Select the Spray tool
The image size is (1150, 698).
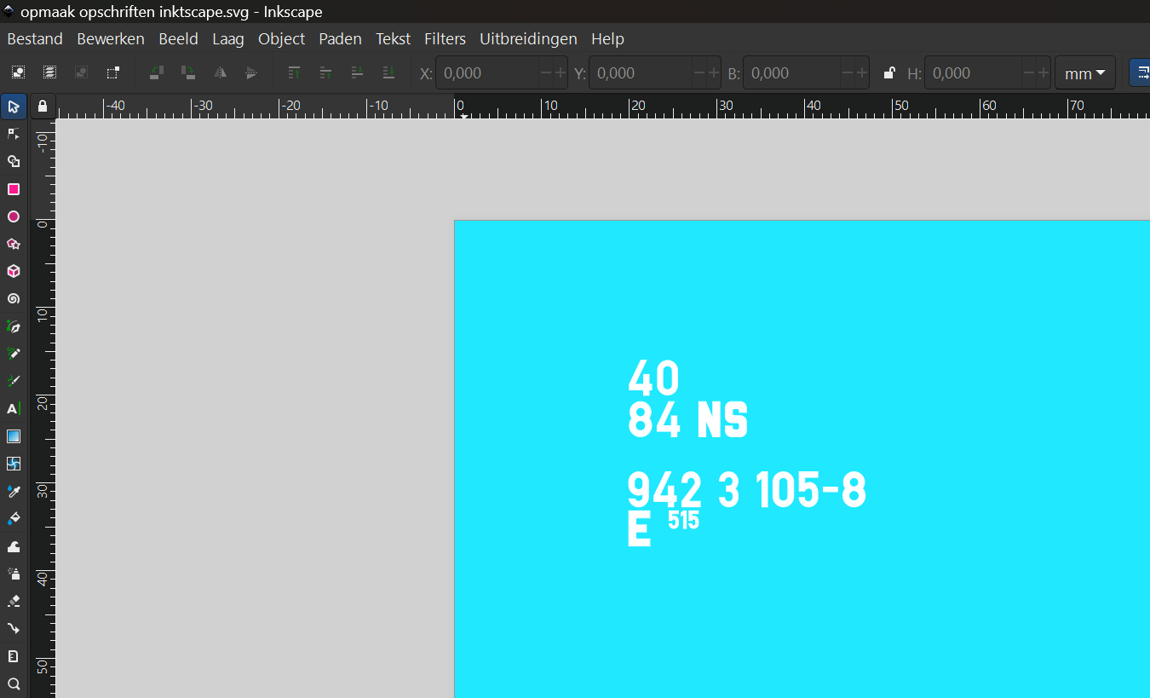(14, 574)
